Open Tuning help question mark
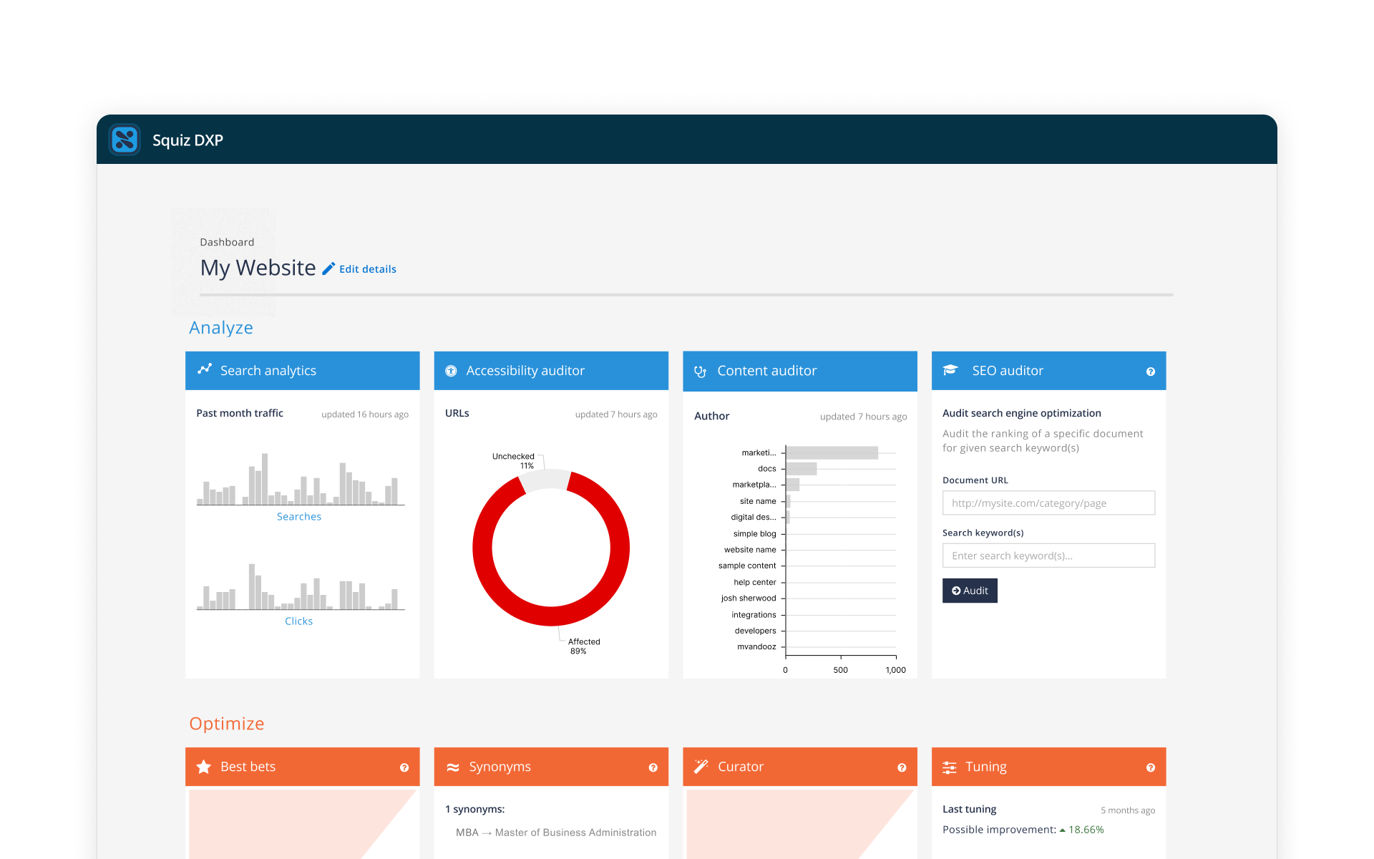Viewport: 1374px width, 859px height. click(1151, 767)
